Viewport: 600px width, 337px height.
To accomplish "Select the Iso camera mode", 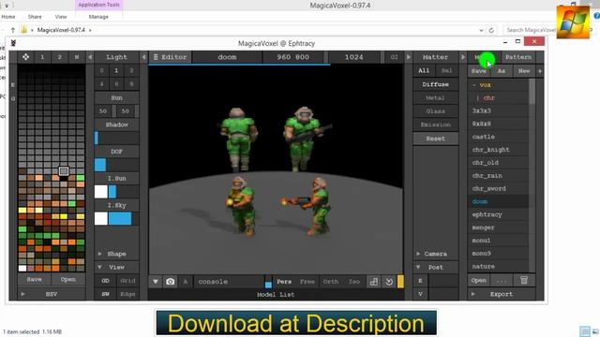I will pos(354,282).
